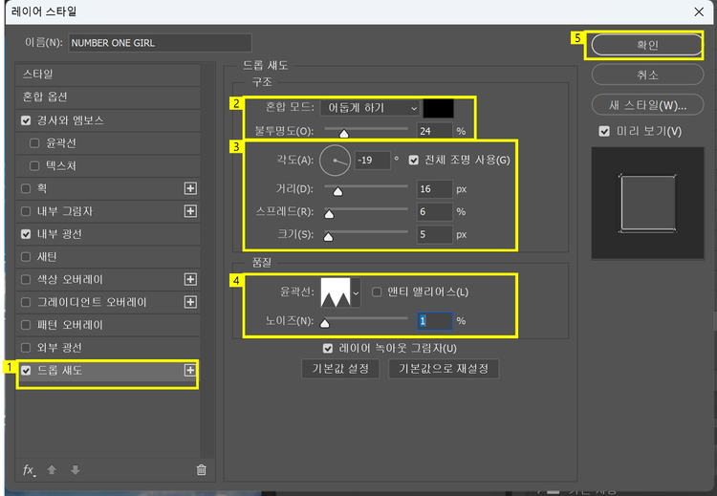Click the 거리 slider handle
Screen dimensions: 717x496
tap(337, 191)
